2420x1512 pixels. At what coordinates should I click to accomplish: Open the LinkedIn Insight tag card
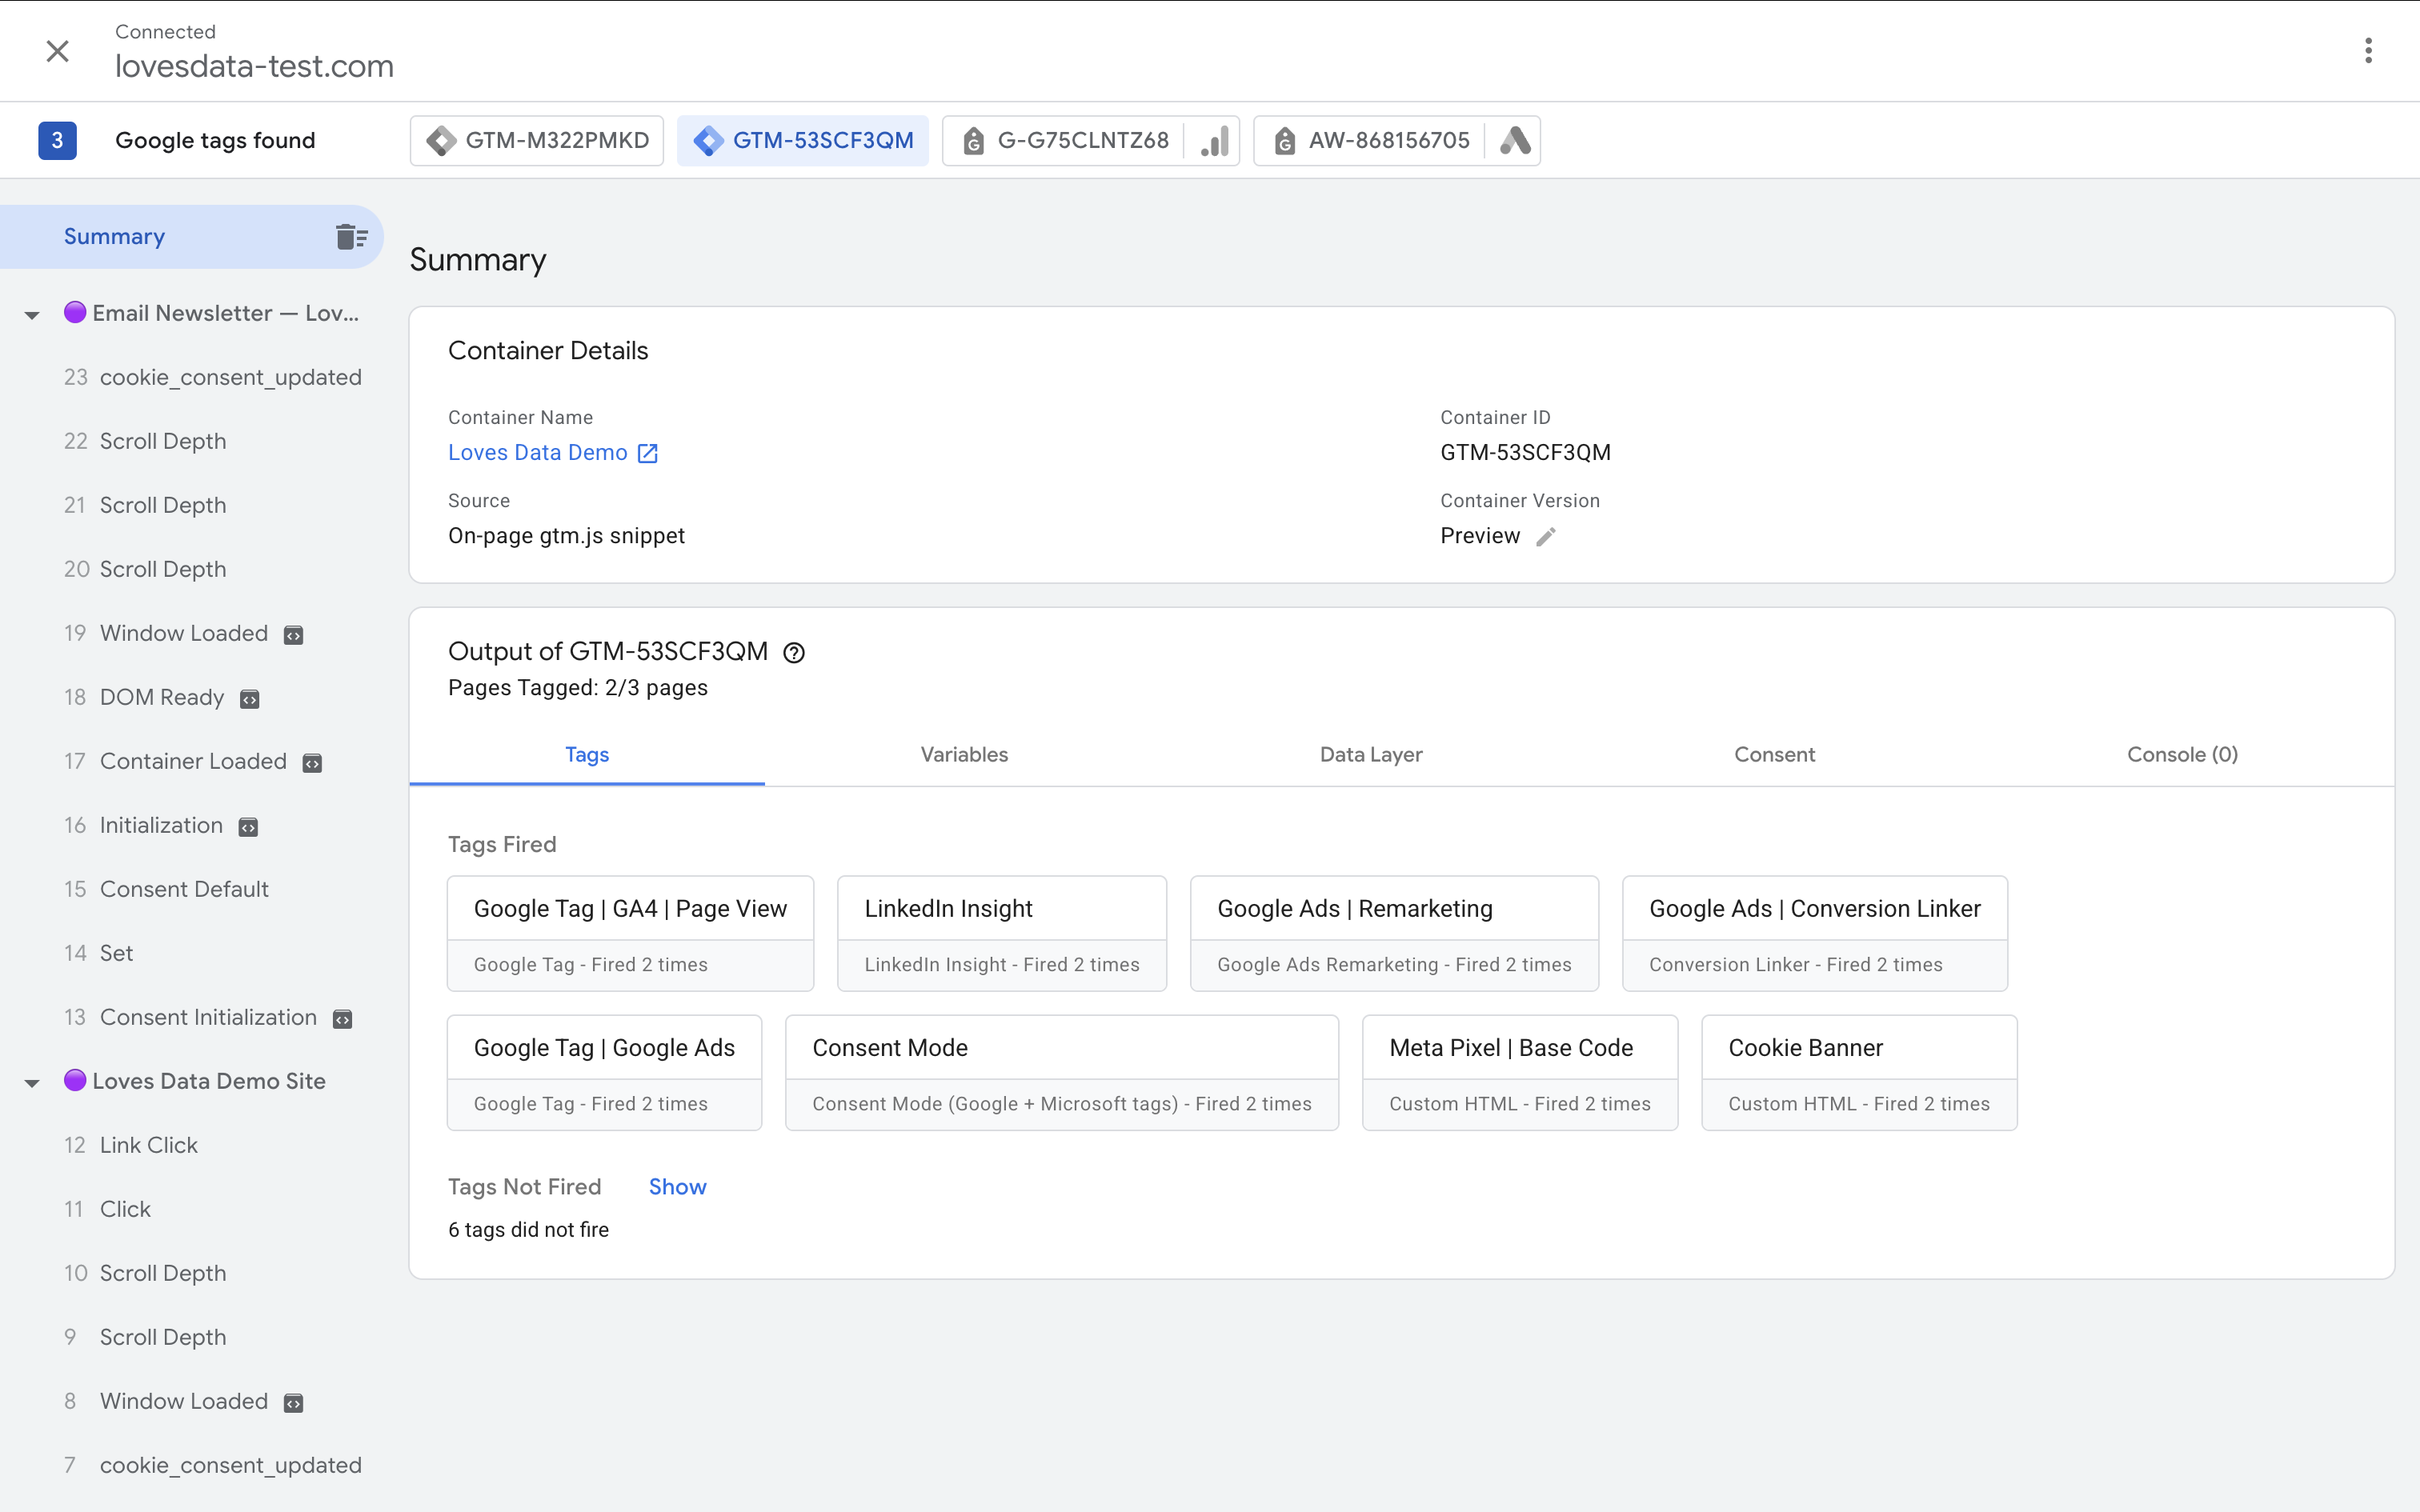[x=1002, y=933]
